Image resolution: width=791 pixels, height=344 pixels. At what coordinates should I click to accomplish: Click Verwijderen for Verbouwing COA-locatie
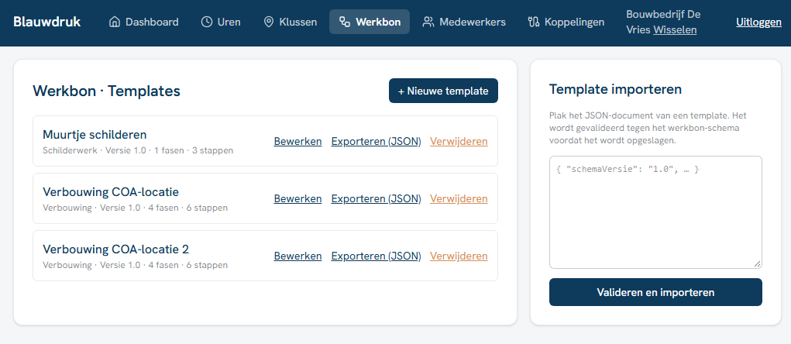click(459, 199)
